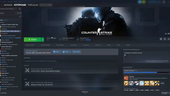Click the thumbs-down Hayır recommendation button
The width and height of the screenshot is (170, 96).
point(66,52)
